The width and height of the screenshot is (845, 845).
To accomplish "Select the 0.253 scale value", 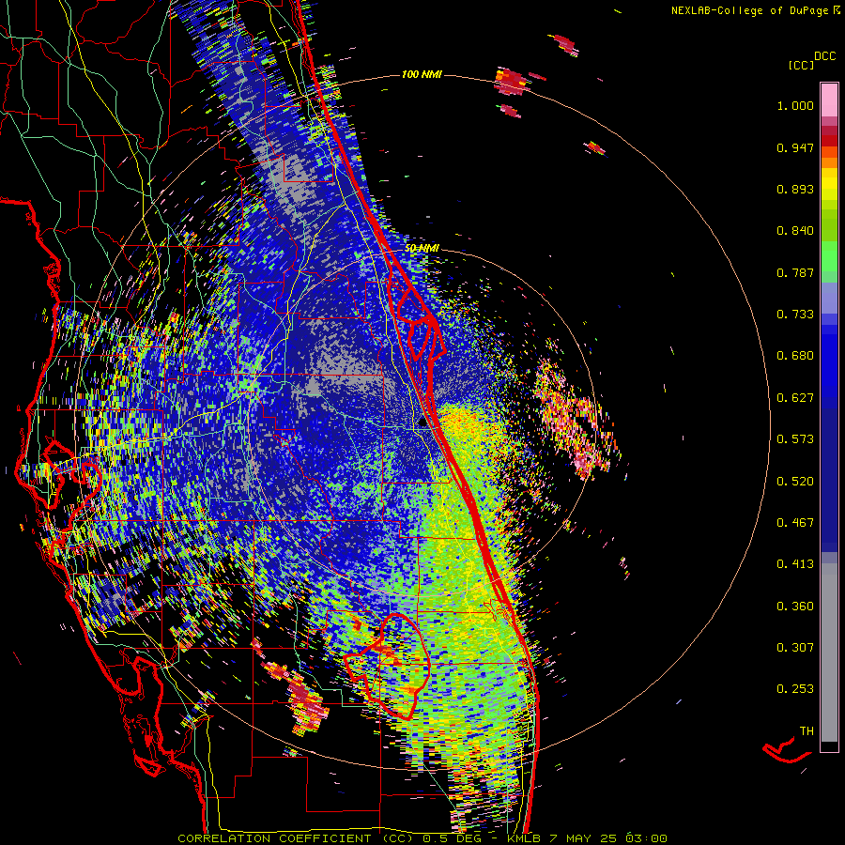I will point(795,689).
